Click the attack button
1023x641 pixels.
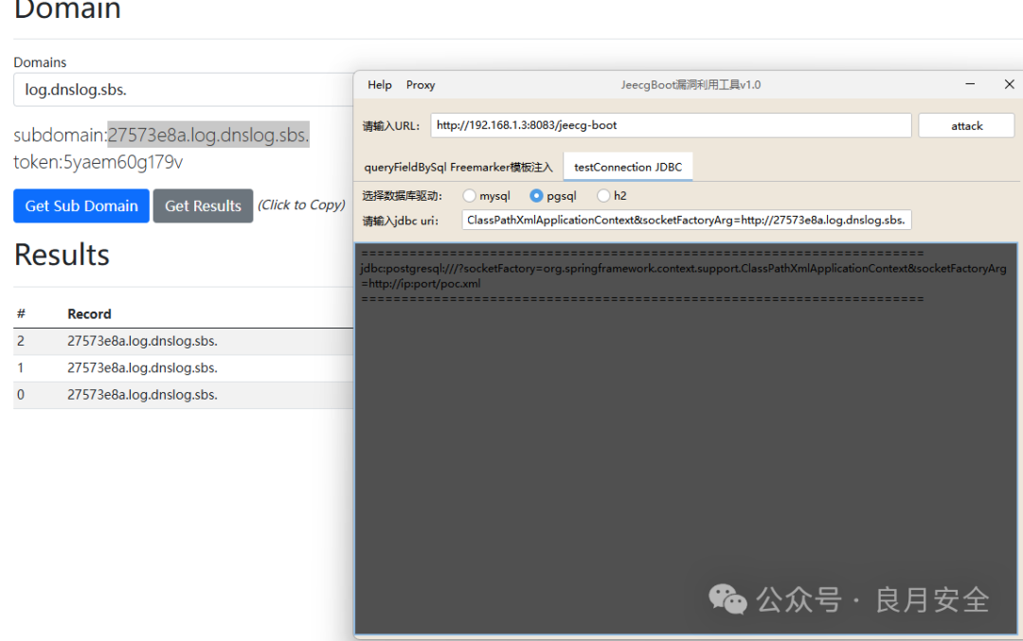966,126
